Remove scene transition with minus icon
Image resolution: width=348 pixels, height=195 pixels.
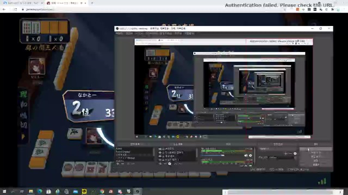[x=290, y=153]
